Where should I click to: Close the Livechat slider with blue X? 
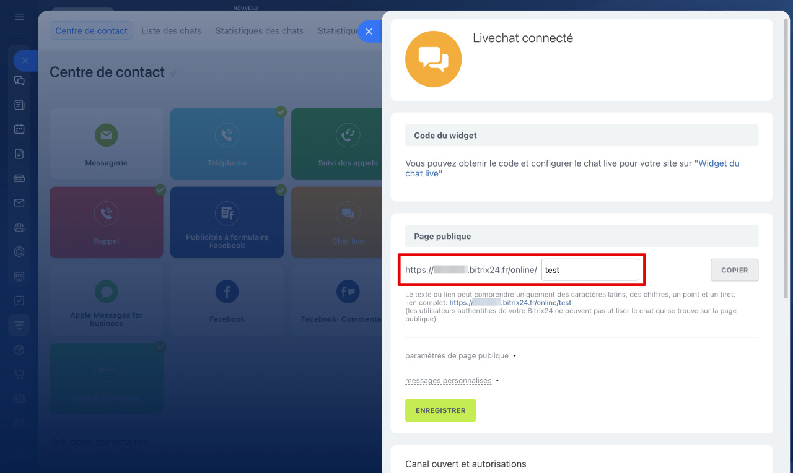click(x=369, y=31)
